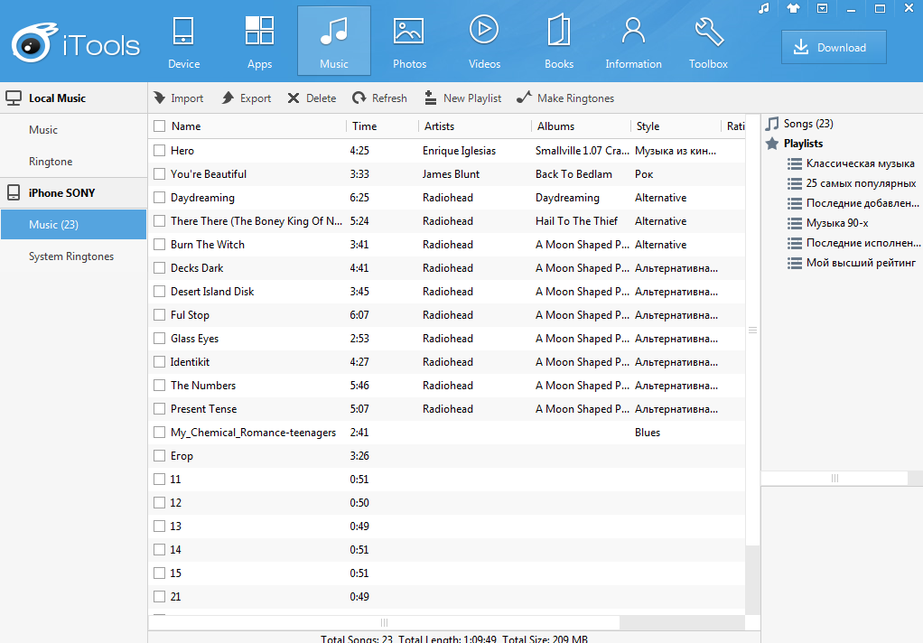Select System Ringtones in the sidebar
This screenshot has width=923, height=643.
[71, 256]
